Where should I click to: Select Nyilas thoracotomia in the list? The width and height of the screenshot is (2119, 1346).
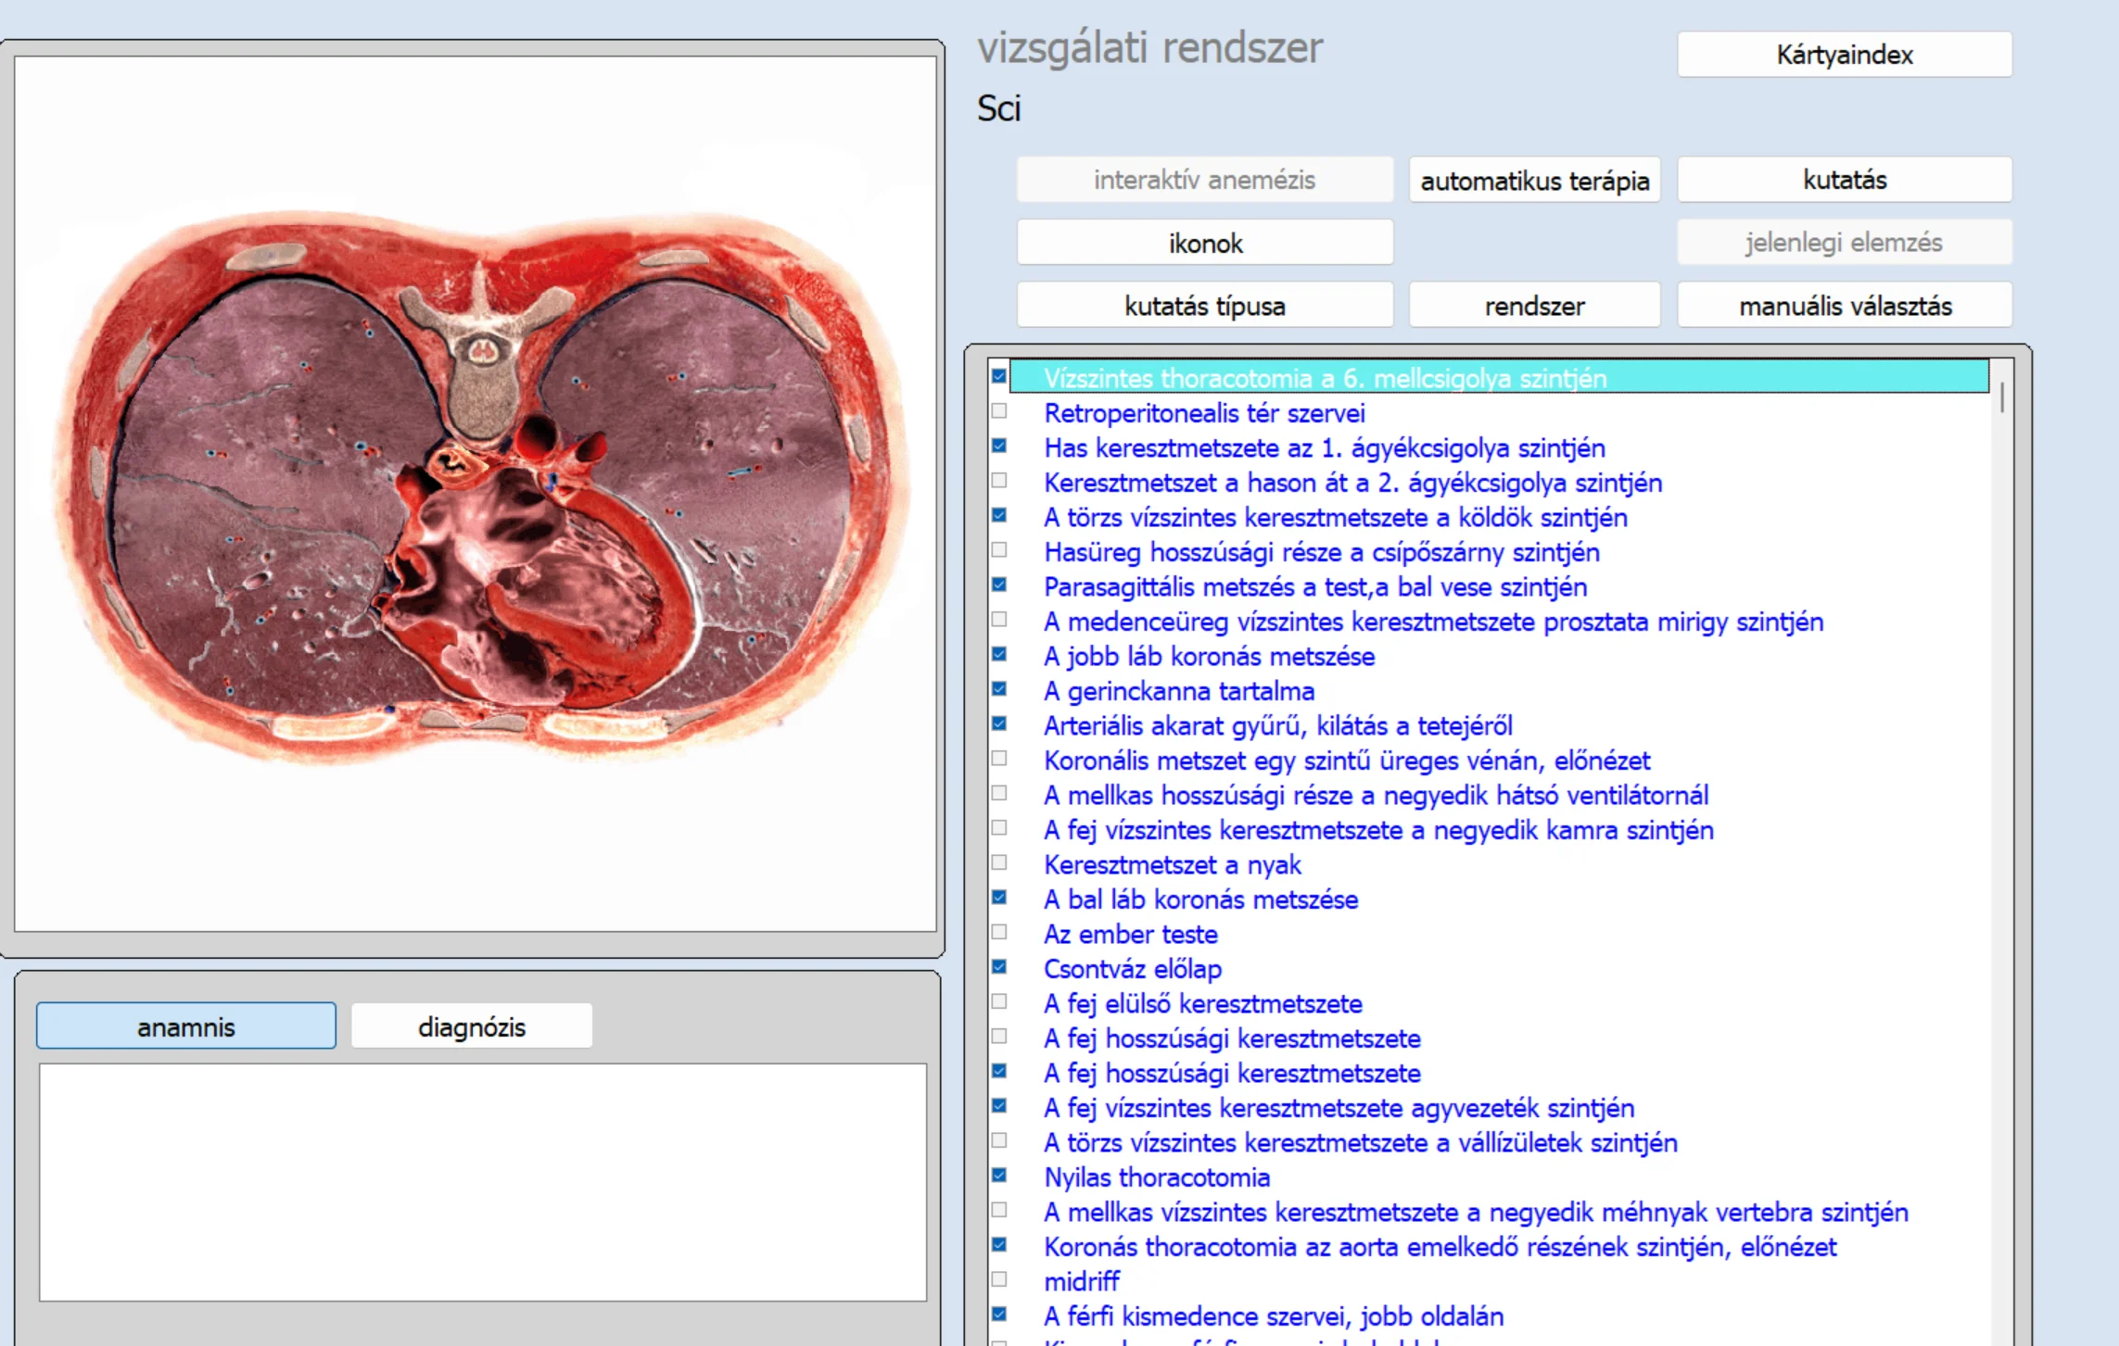click(1156, 1177)
